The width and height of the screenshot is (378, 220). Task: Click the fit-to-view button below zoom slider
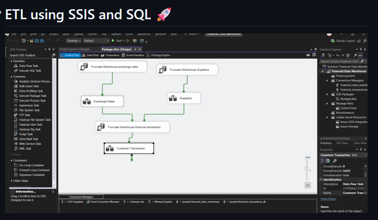[x=308, y=185]
